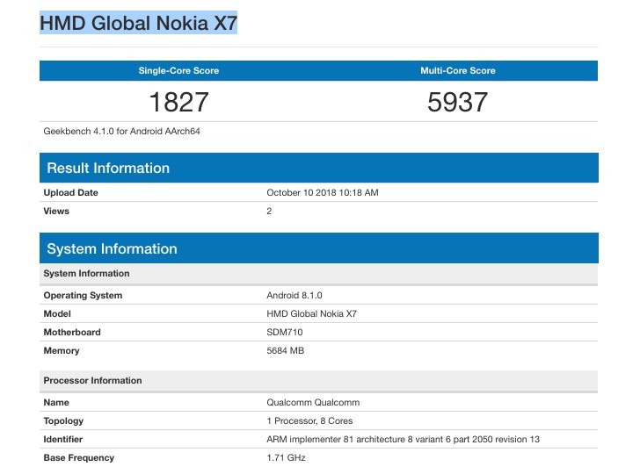This screenshot has width=640, height=474.
Task: Click the 'Memory' label
Action: (62, 351)
